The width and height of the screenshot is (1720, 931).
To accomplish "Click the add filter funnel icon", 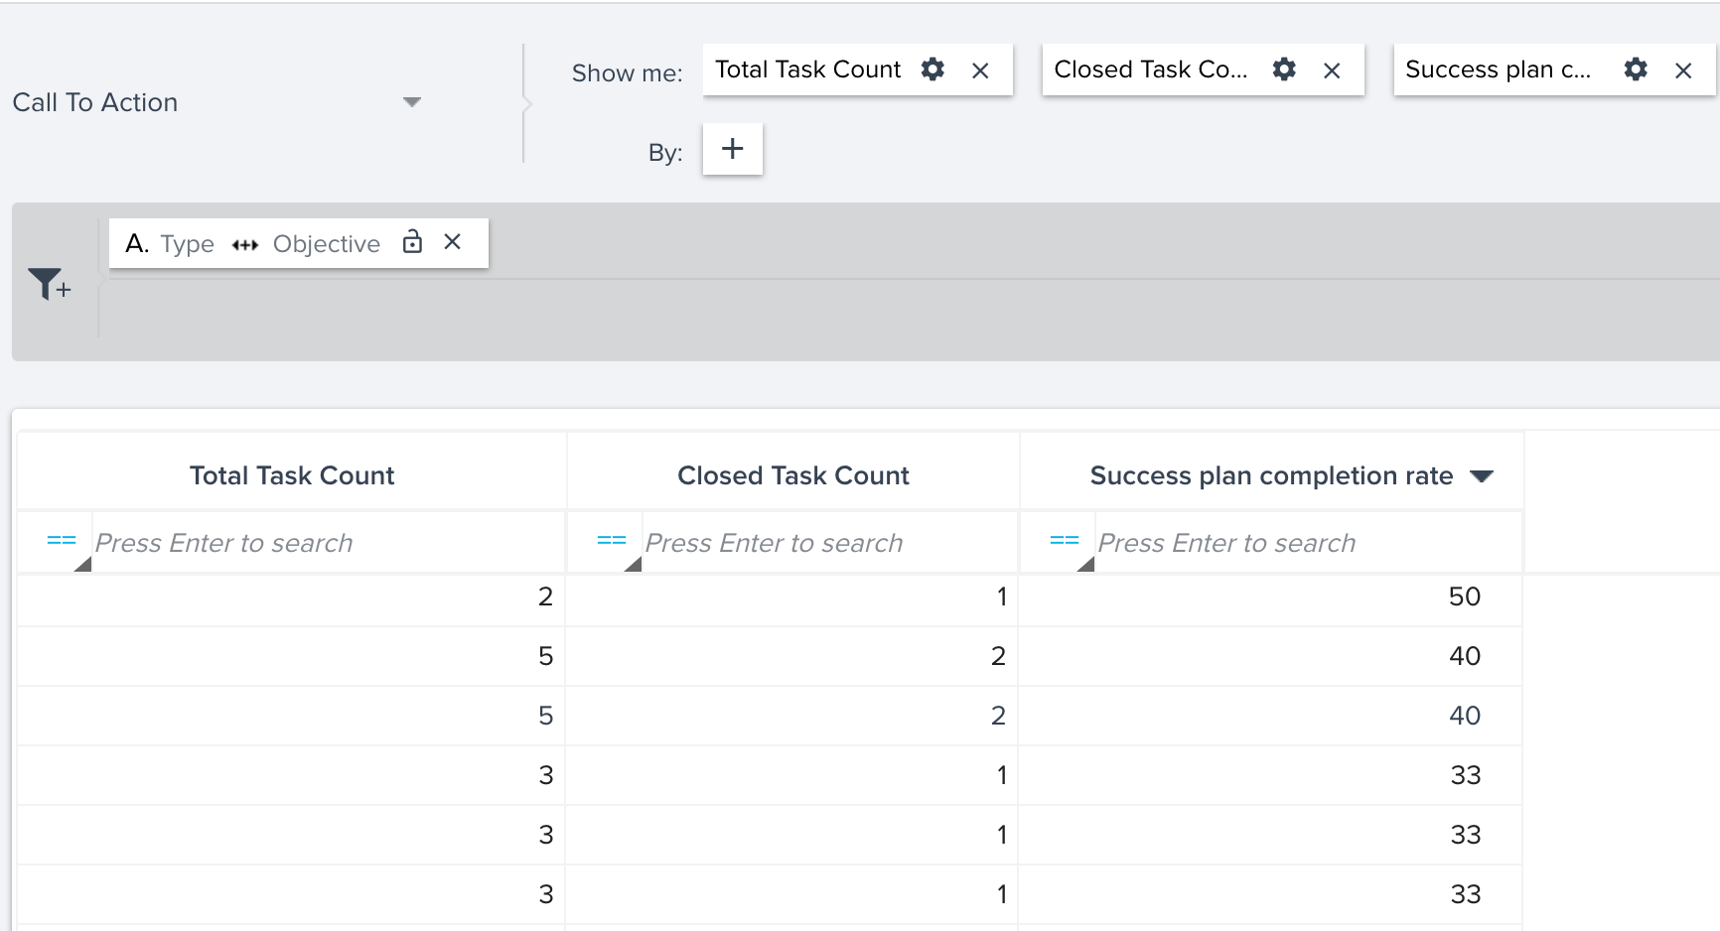I will pyautogui.click(x=49, y=284).
